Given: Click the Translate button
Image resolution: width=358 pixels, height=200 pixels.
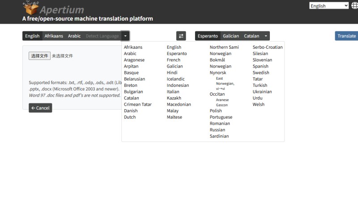Looking at the screenshot, I should coord(346,36).
